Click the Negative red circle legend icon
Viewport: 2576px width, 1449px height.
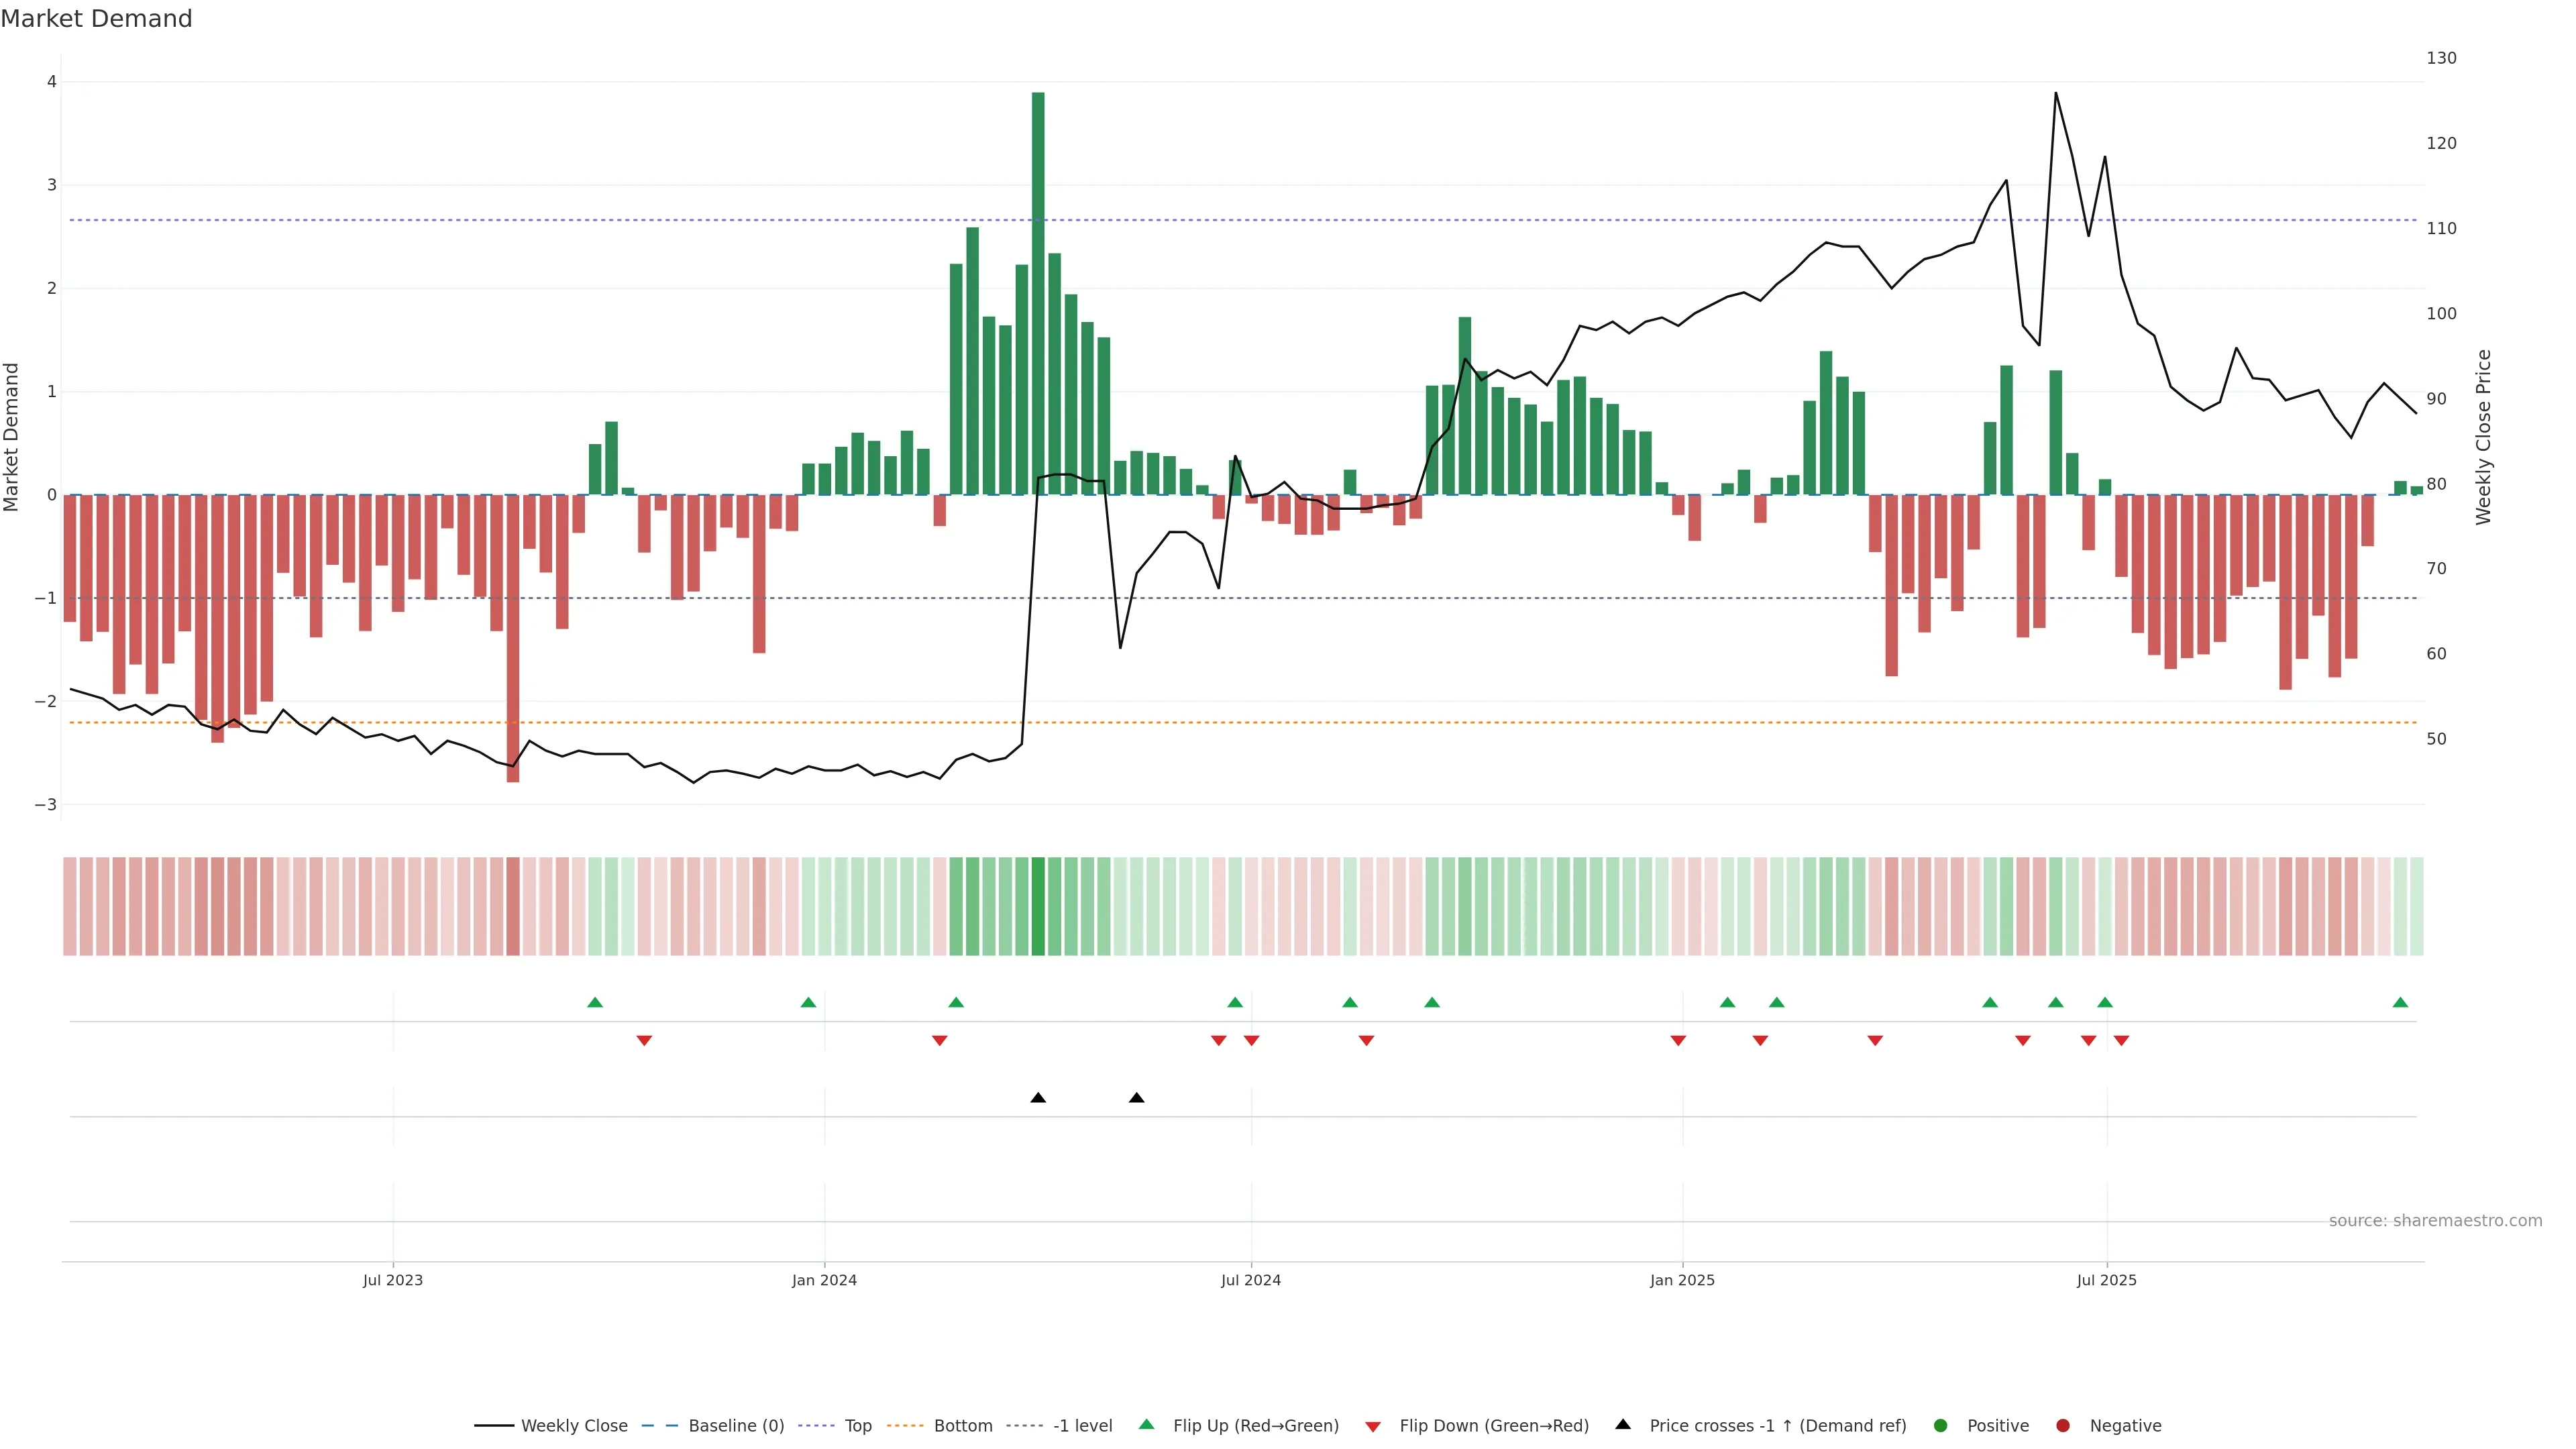pos(2063,1425)
